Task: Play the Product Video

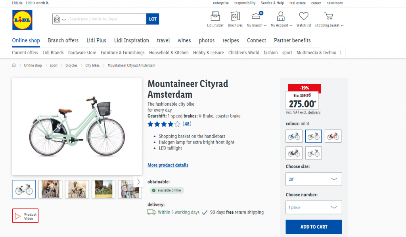Action: pyautogui.click(x=25, y=216)
